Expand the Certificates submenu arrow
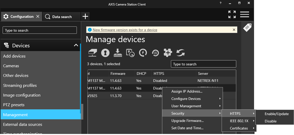Image resolution: width=294 pixels, height=135 pixels. [253, 128]
